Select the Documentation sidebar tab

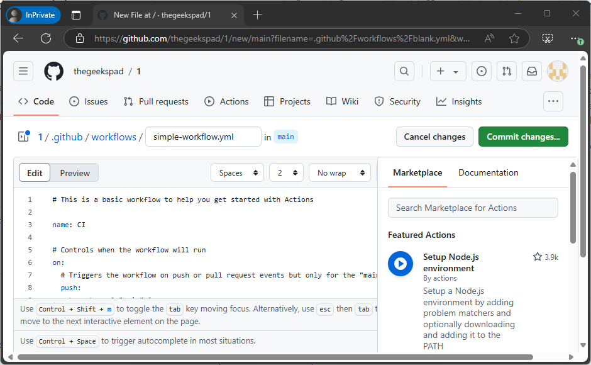pos(488,172)
